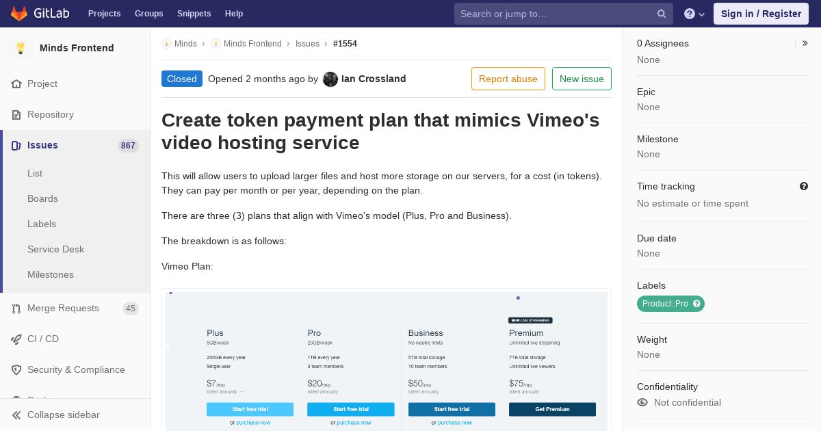
Task: Click the Repository file icon
Action: coord(16,114)
